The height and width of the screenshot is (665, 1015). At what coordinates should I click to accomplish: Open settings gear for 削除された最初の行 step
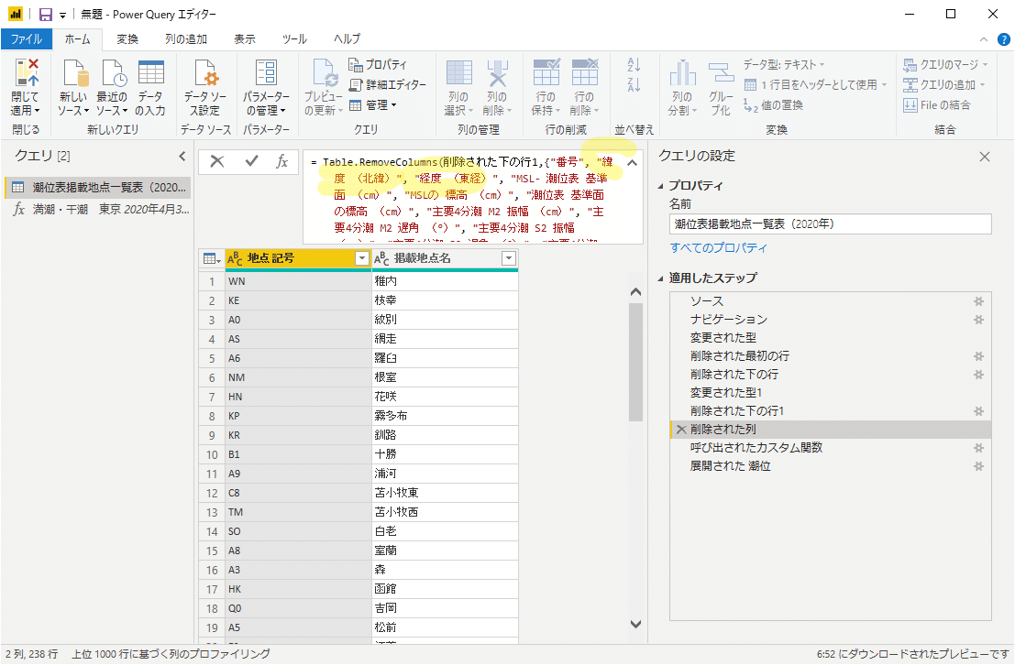[978, 356]
